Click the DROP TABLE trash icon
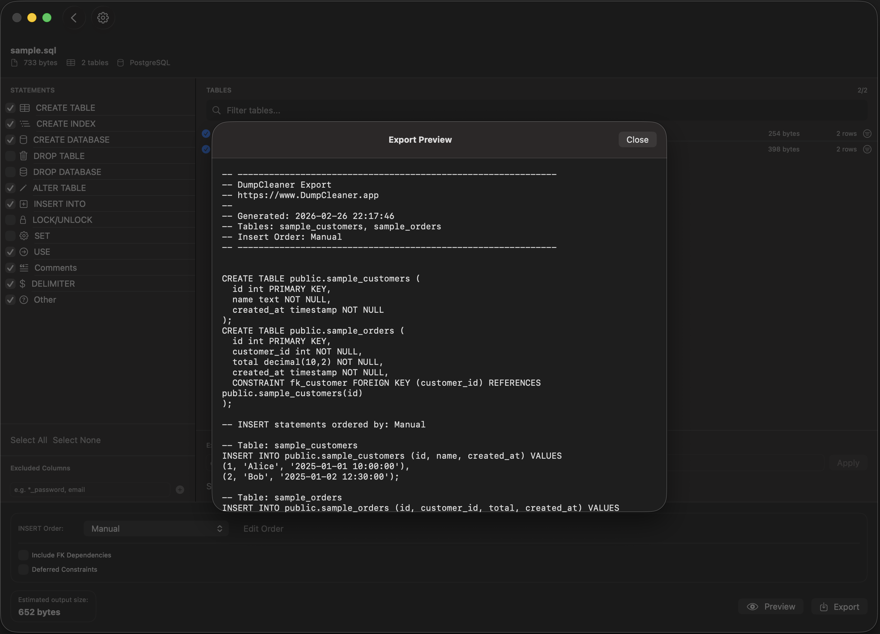880x634 pixels. click(x=24, y=156)
